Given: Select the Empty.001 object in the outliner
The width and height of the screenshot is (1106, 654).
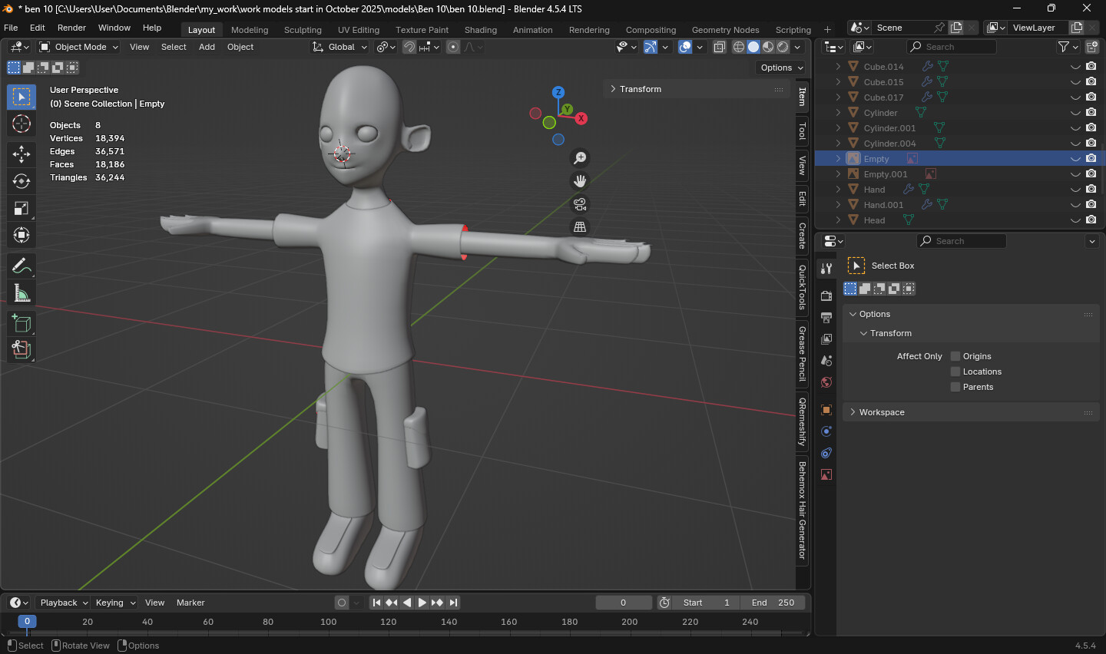Looking at the screenshot, I should [885, 174].
